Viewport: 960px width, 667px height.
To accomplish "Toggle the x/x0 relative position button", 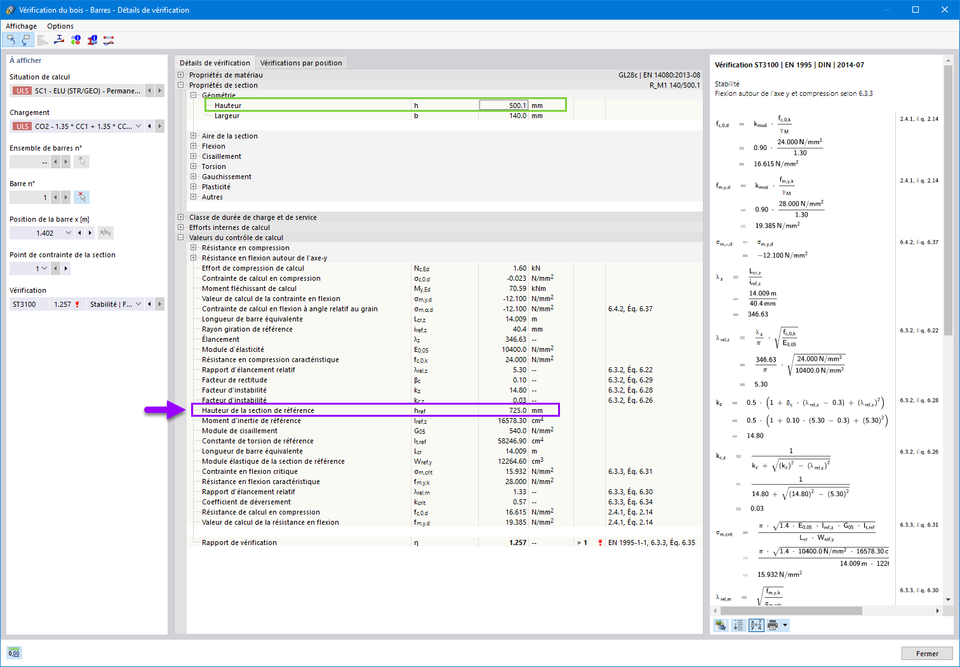I will pyautogui.click(x=105, y=233).
